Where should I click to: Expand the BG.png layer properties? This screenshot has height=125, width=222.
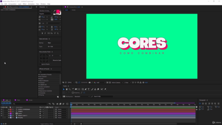click(x=9, y=118)
